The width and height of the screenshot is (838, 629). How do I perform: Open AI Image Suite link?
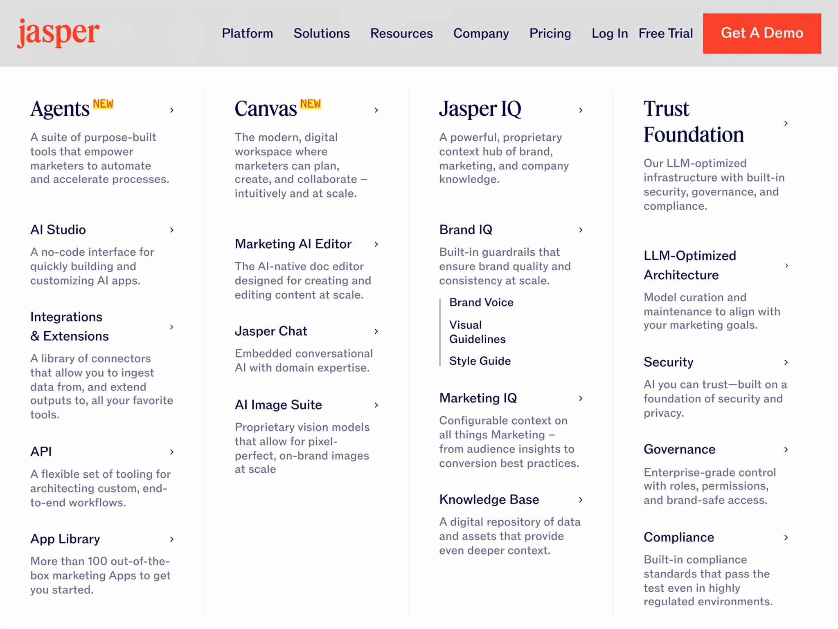click(278, 405)
